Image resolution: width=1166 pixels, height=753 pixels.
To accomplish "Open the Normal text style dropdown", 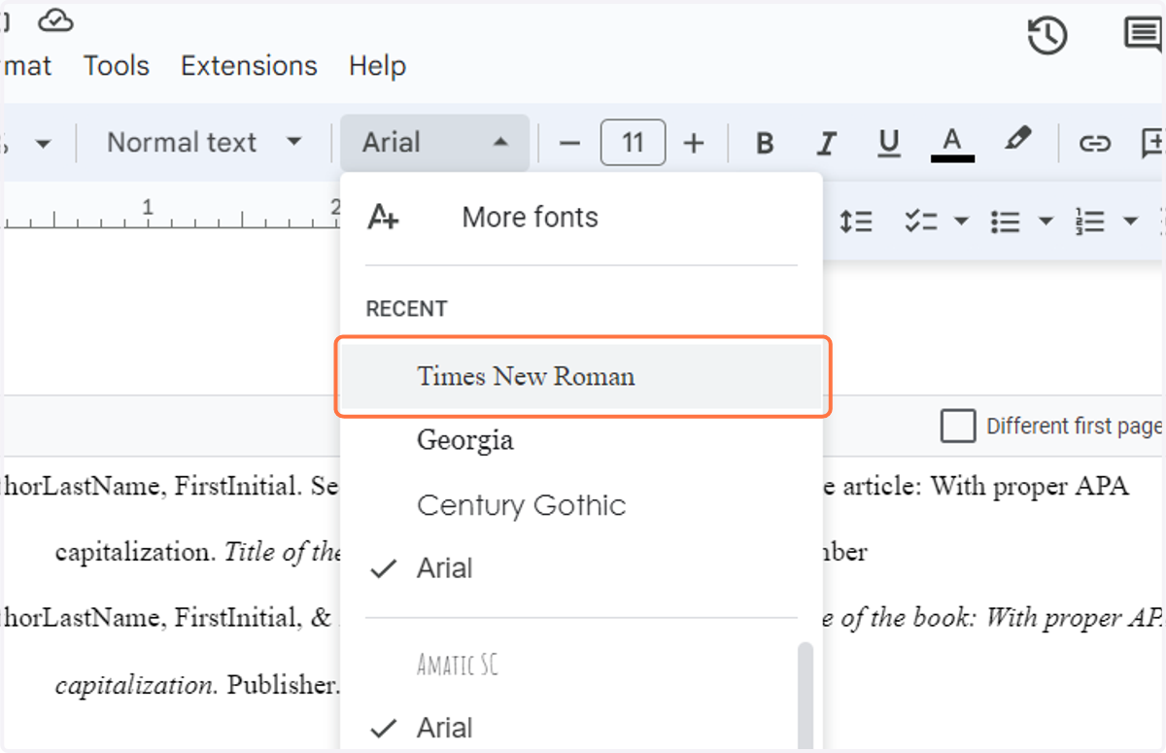I will tap(204, 143).
